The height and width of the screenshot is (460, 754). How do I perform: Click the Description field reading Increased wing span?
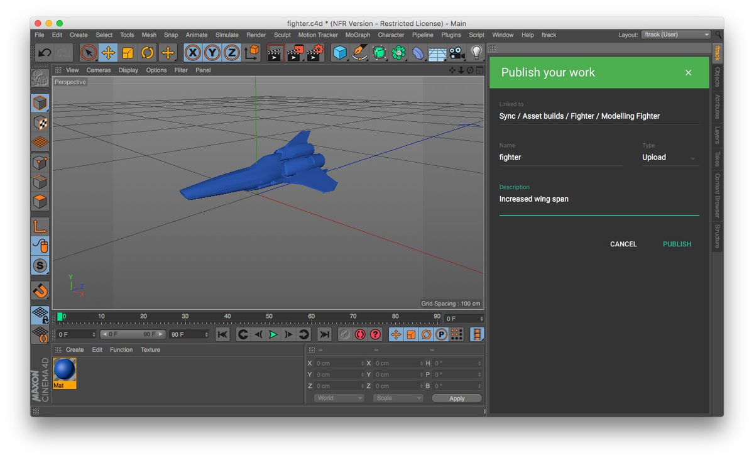tap(534, 199)
